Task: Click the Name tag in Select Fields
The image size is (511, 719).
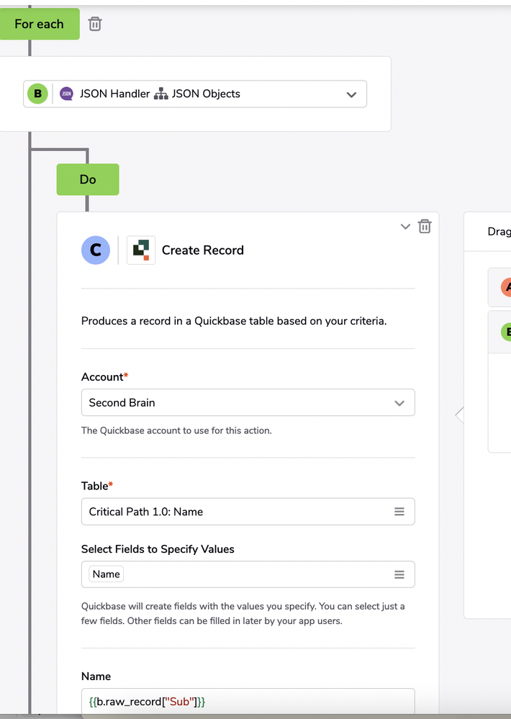Action: coord(106,574)
